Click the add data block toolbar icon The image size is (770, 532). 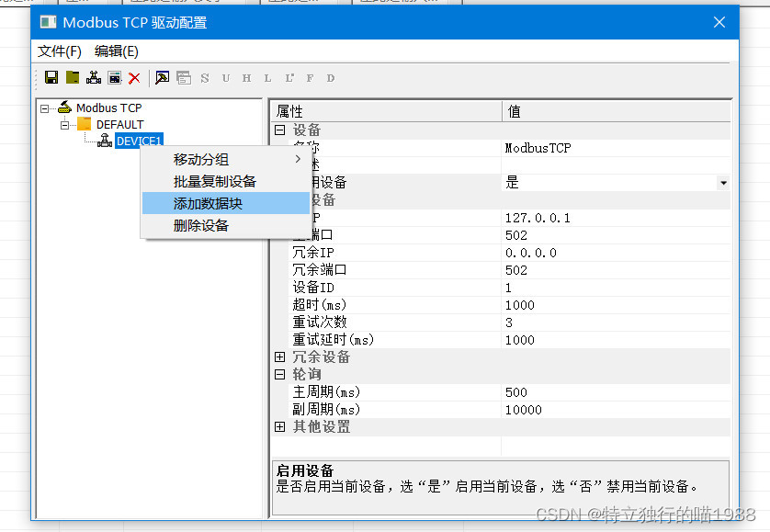point(114,77)
